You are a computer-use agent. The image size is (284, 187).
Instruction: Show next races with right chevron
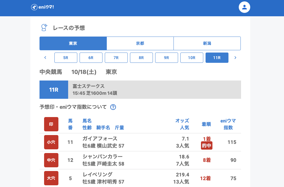pos(235,58)
